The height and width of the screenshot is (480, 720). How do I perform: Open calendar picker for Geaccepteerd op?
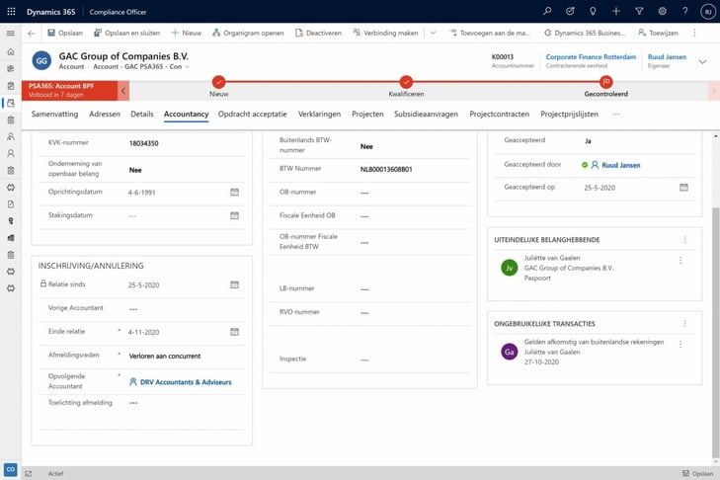click(683, 188)
